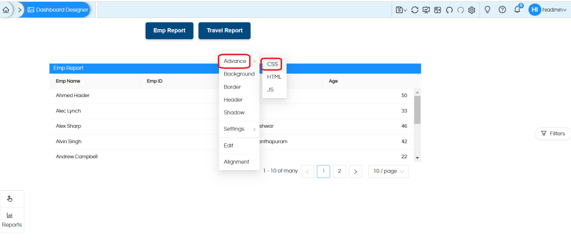Select HTML from the submenu
Image resolution: width=571 pixels, height=245 pixels.
pos(274,77)
